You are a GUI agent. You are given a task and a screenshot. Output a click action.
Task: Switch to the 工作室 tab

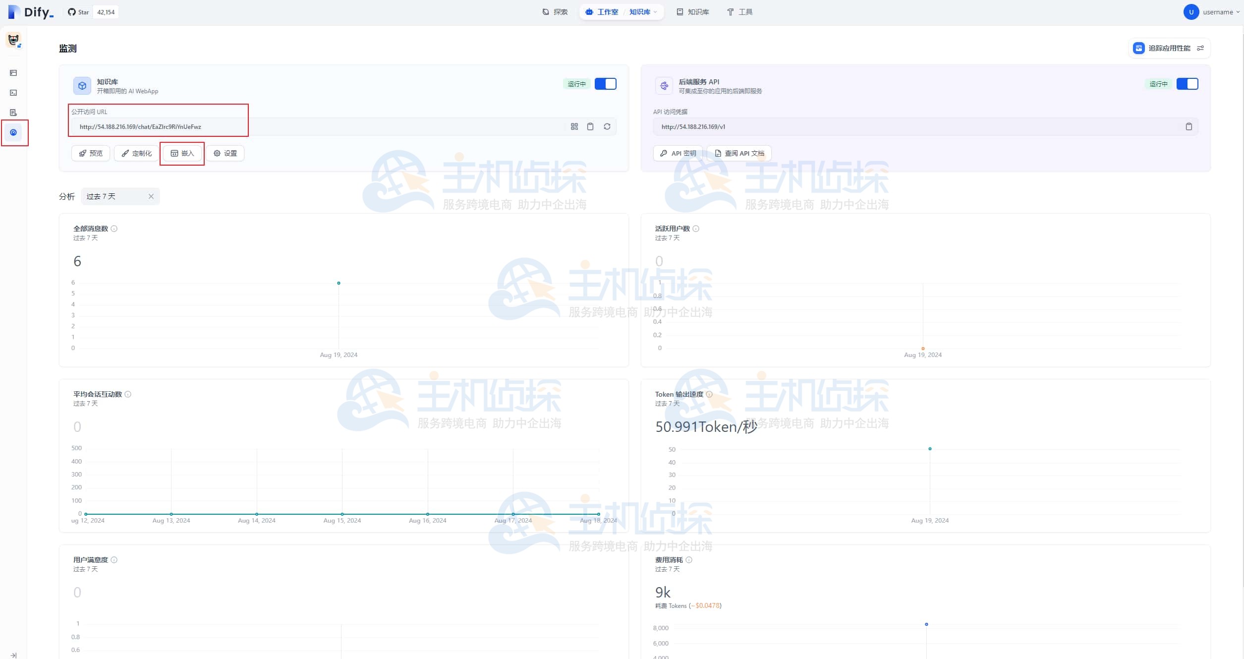(x=602, y=12)
